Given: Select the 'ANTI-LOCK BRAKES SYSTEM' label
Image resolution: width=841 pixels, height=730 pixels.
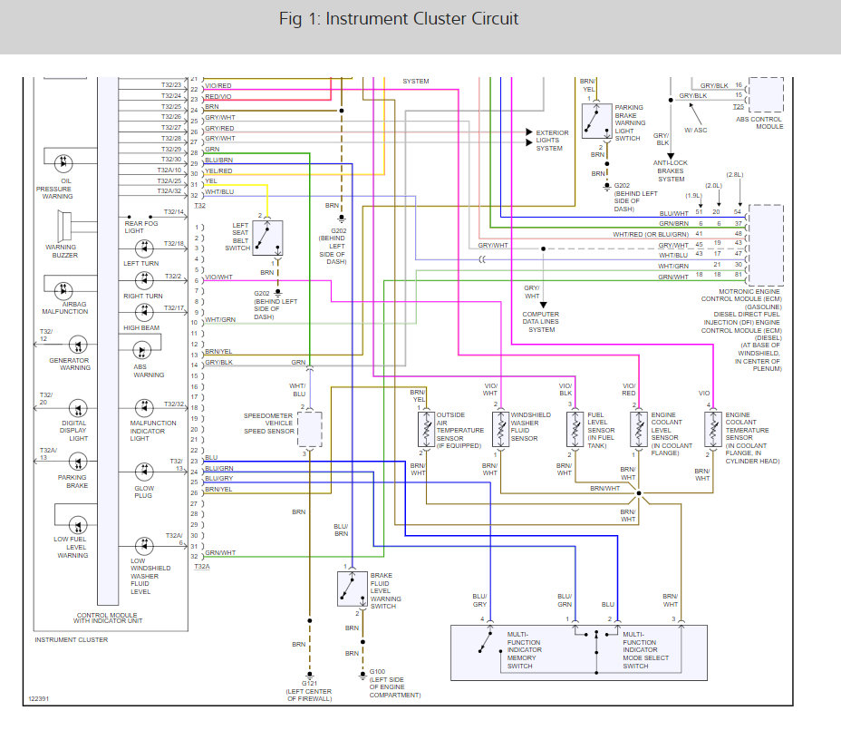Looking at the screenshot, I should click(x=671, y=170).
